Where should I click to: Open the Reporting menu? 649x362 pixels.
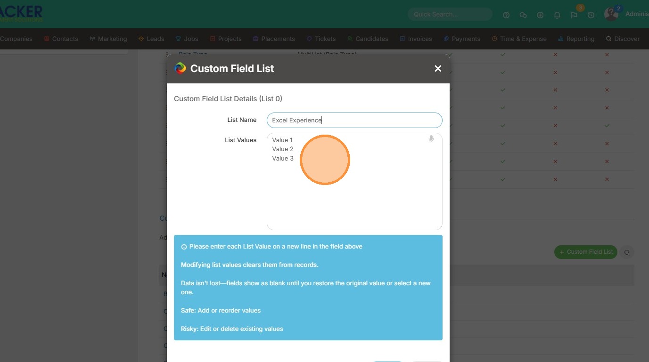tap(576, 39)
